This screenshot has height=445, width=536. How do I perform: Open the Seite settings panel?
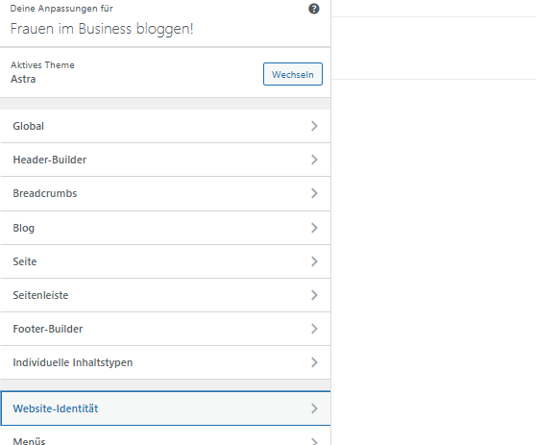165,261
